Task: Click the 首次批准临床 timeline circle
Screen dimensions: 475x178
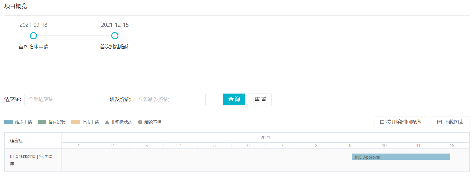Action: 115,36
